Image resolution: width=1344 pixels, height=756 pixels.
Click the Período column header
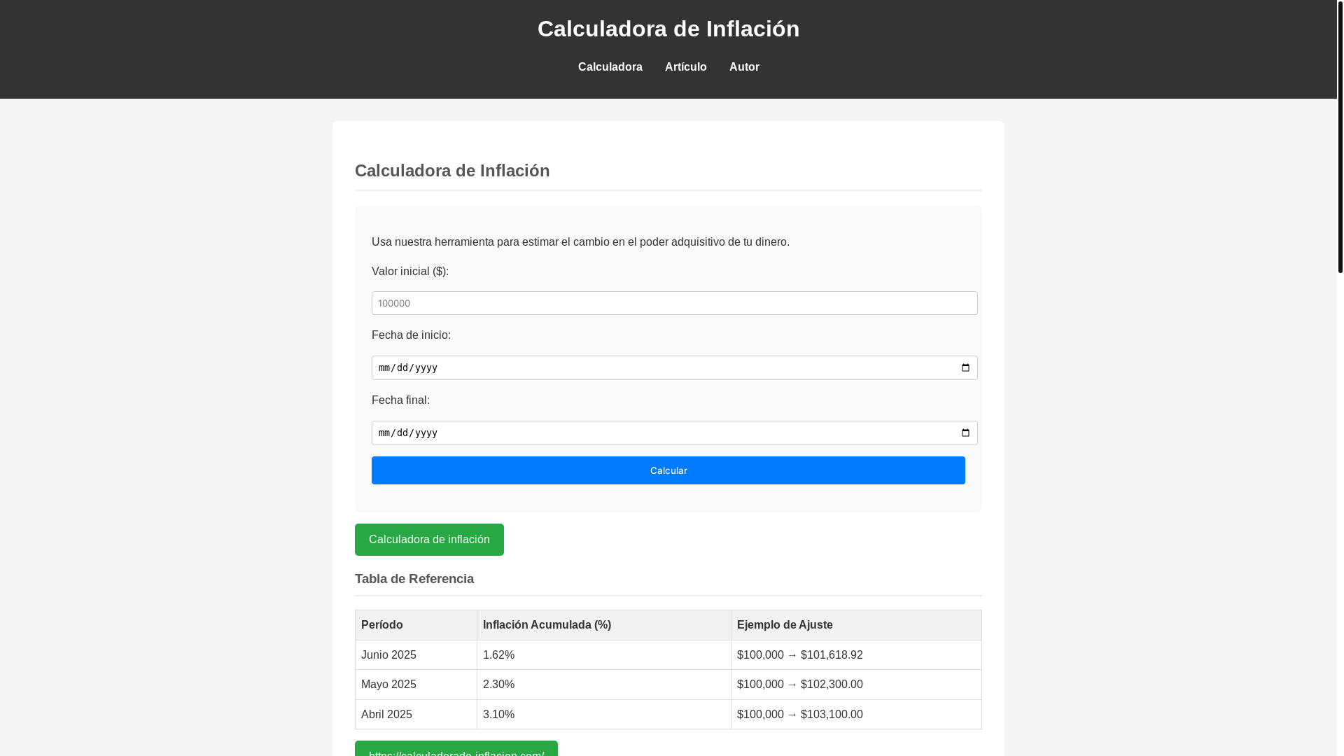click(x=416, y=625)
